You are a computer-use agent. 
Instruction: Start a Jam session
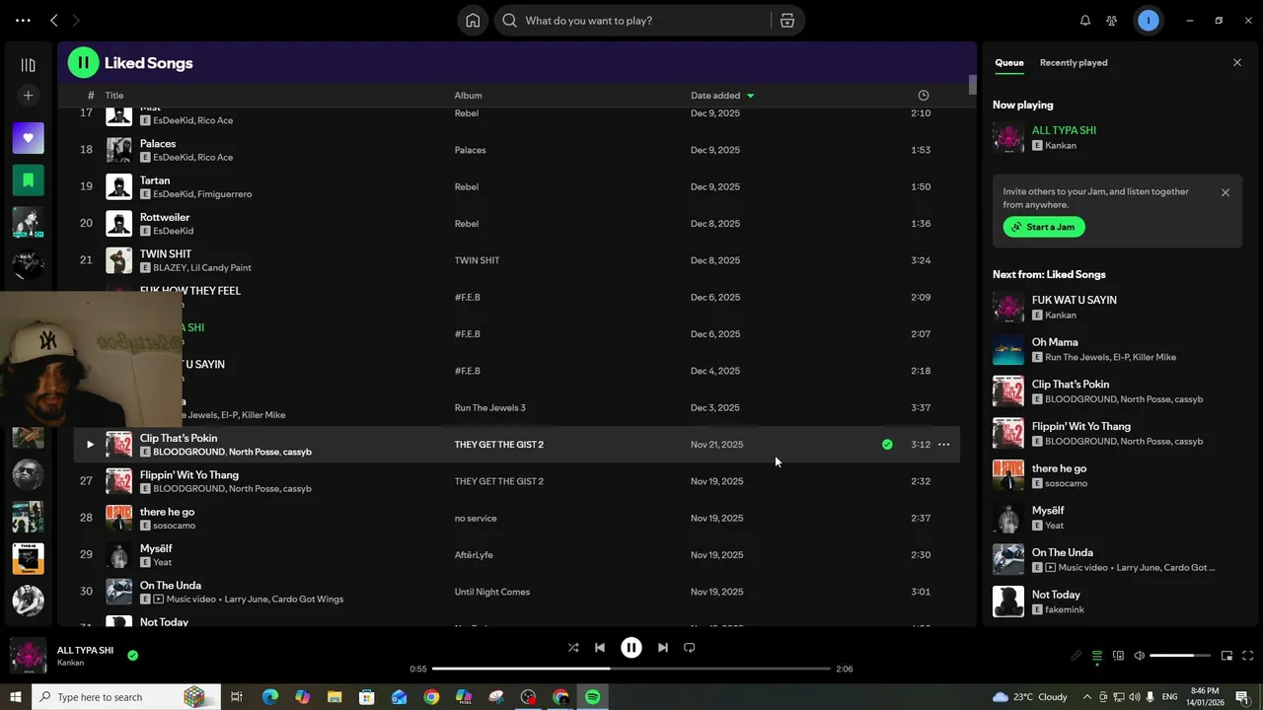point(1044,227)
